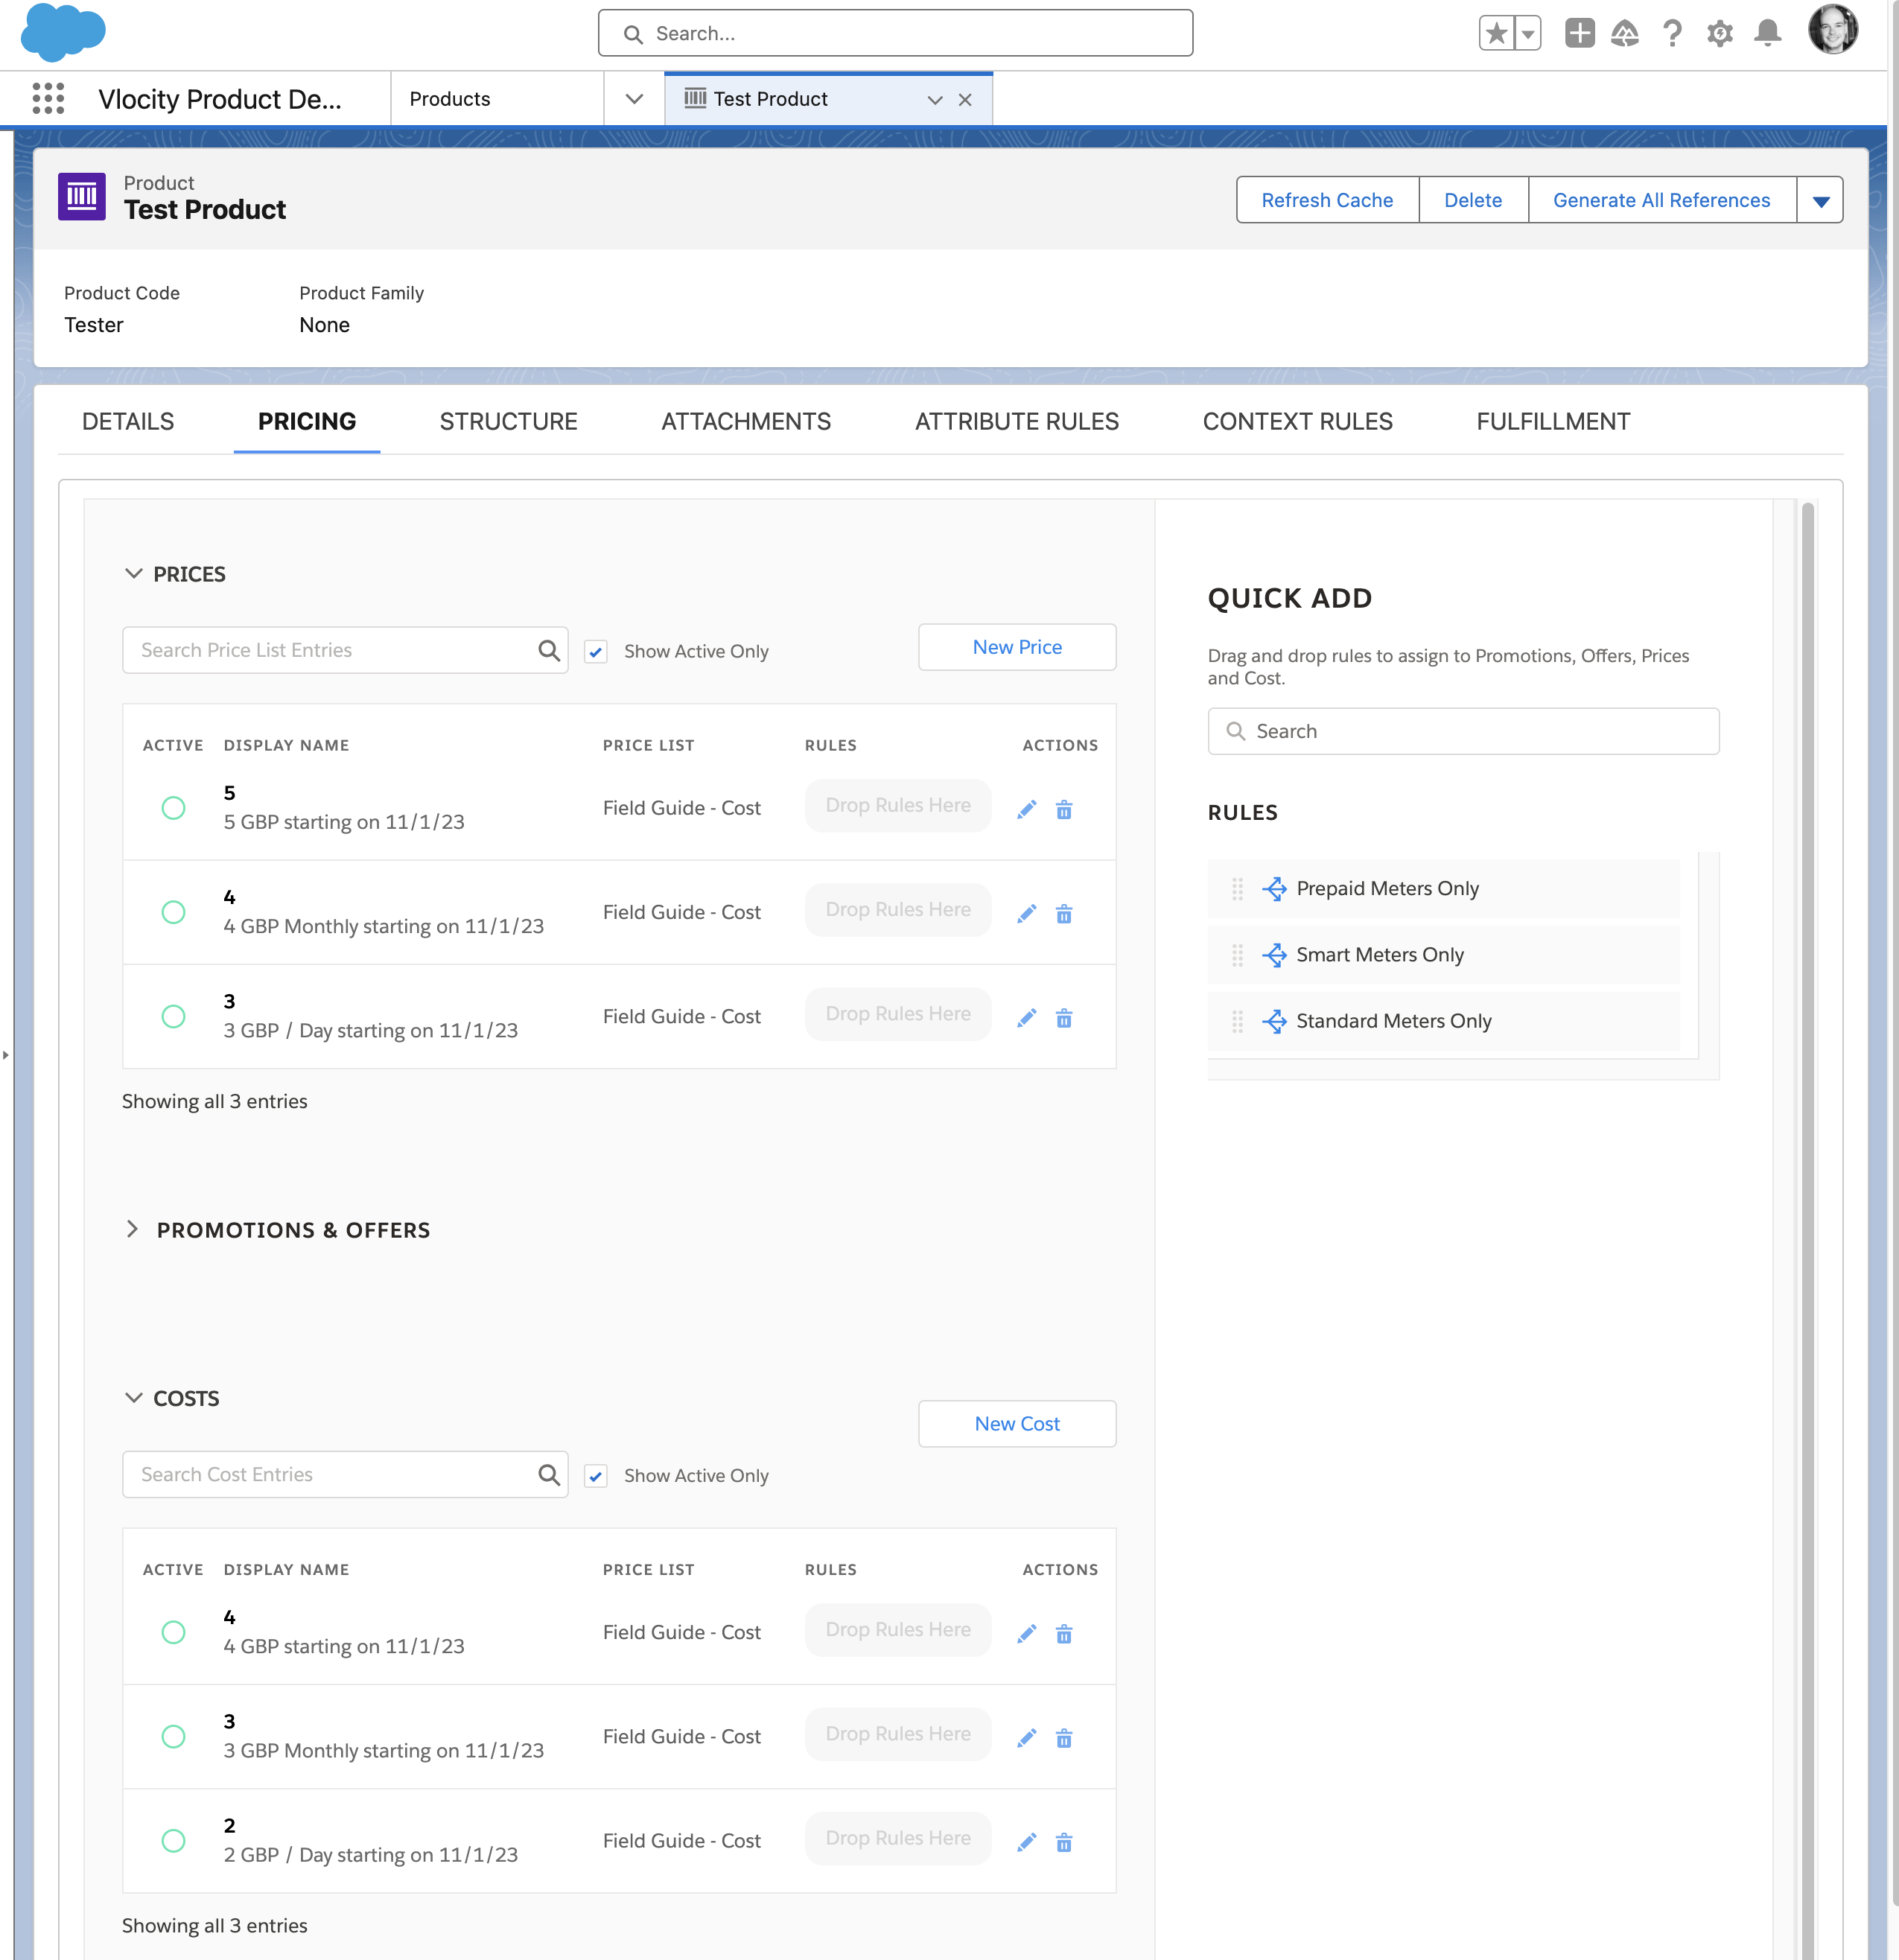Grab the Smart Meters Only drag handle
Screen dimensions: 1899x1960
1237,954
